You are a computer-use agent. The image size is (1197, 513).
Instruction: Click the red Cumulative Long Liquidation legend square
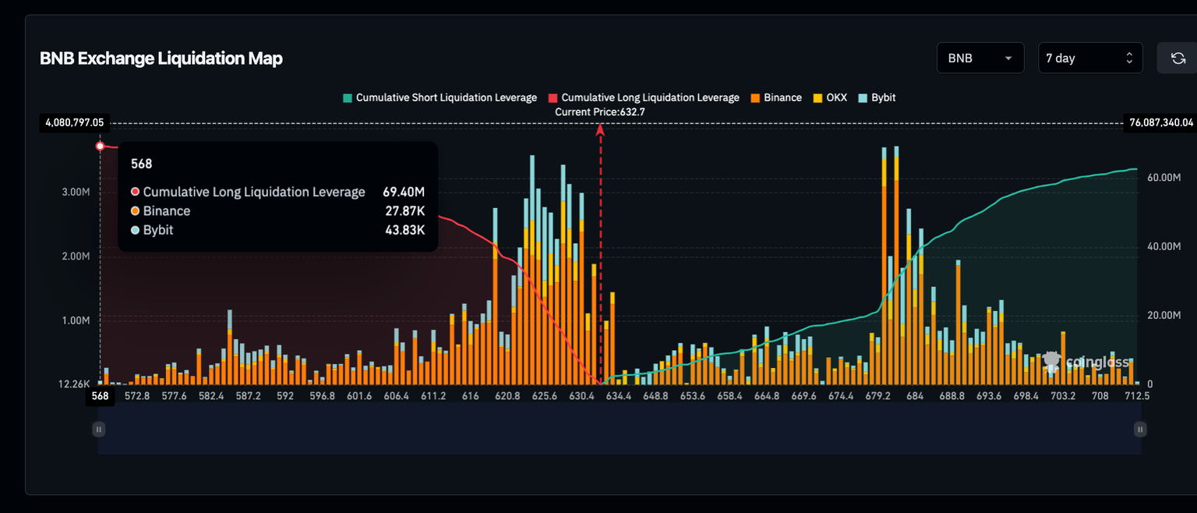(553, 97)
